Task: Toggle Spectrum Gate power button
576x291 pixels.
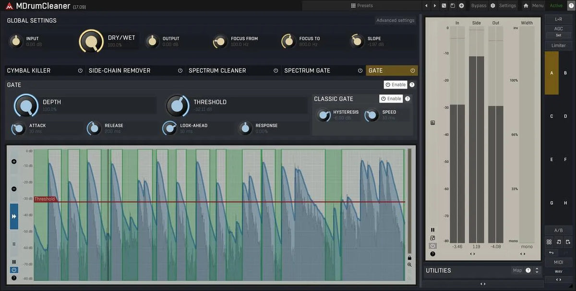Action: coord(360,70)
